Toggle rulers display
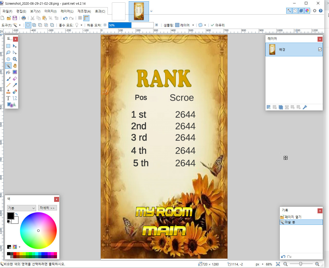The image size is (329, 268). (86, 18)
